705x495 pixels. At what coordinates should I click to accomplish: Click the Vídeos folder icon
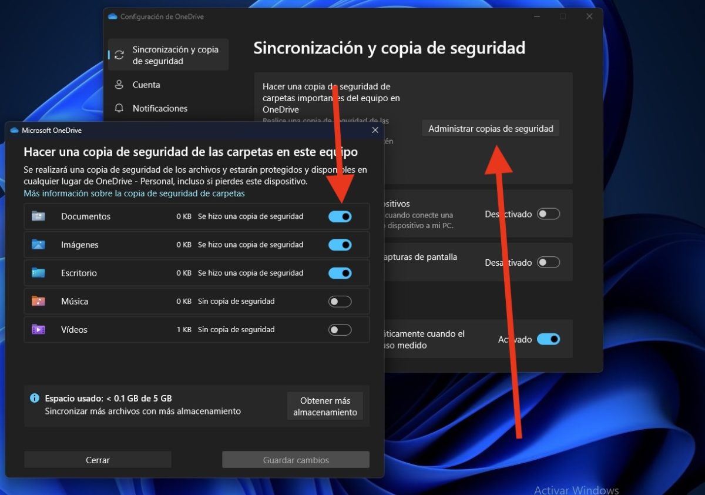pos(38,329)
